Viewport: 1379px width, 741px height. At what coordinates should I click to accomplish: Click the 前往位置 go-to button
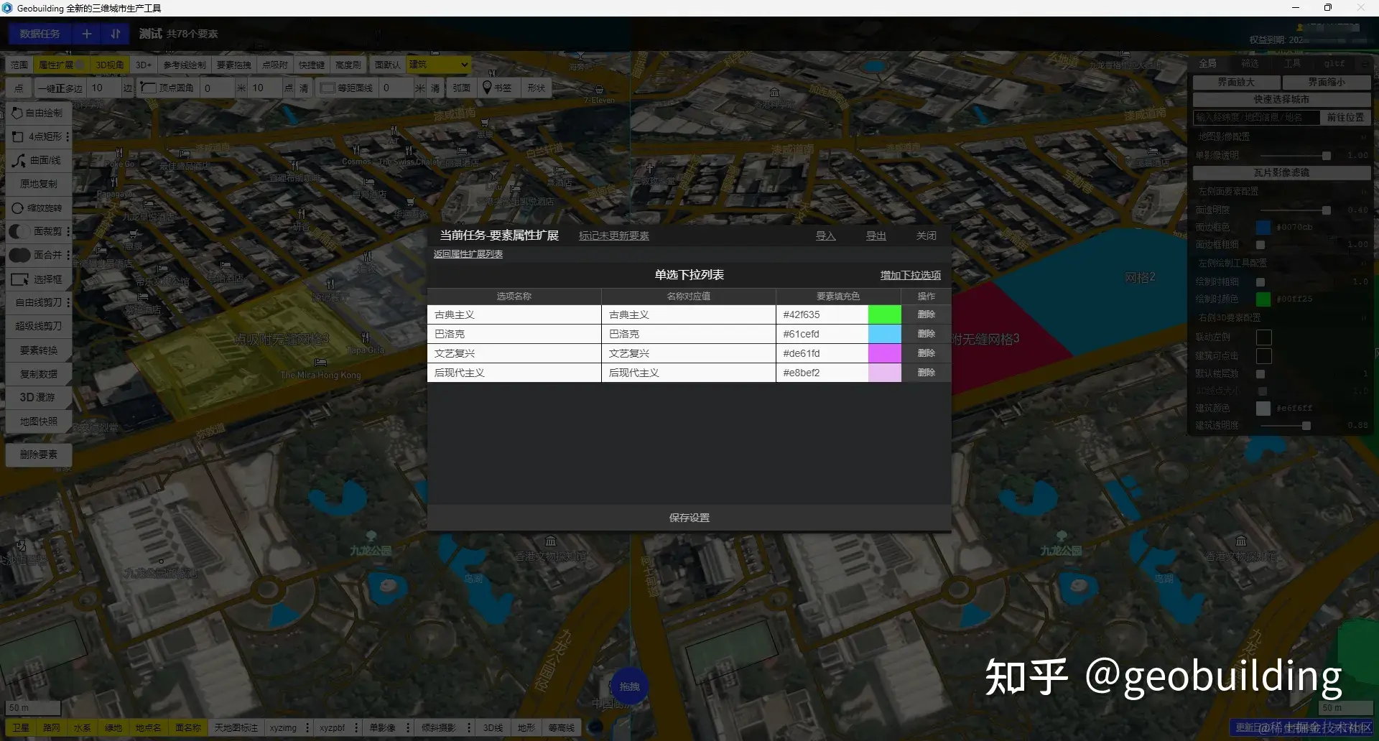pos(1345,117)
